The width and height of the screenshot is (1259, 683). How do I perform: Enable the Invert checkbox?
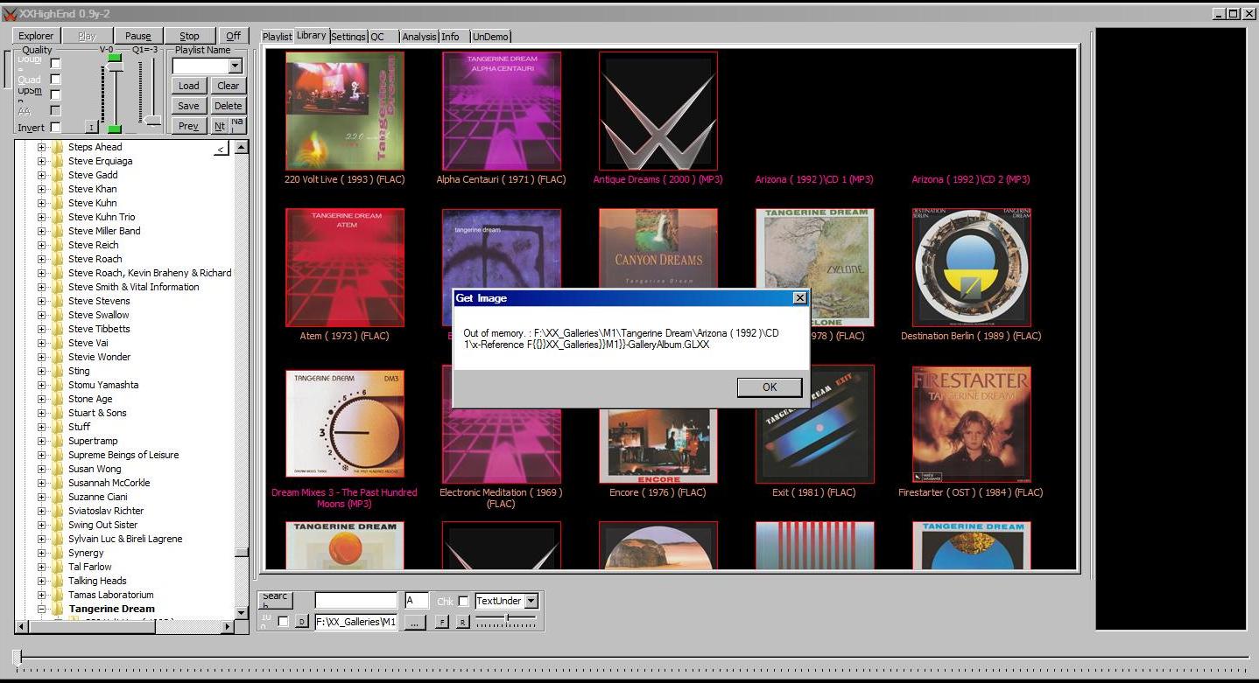pyautogui.click(x=56, y=127)
